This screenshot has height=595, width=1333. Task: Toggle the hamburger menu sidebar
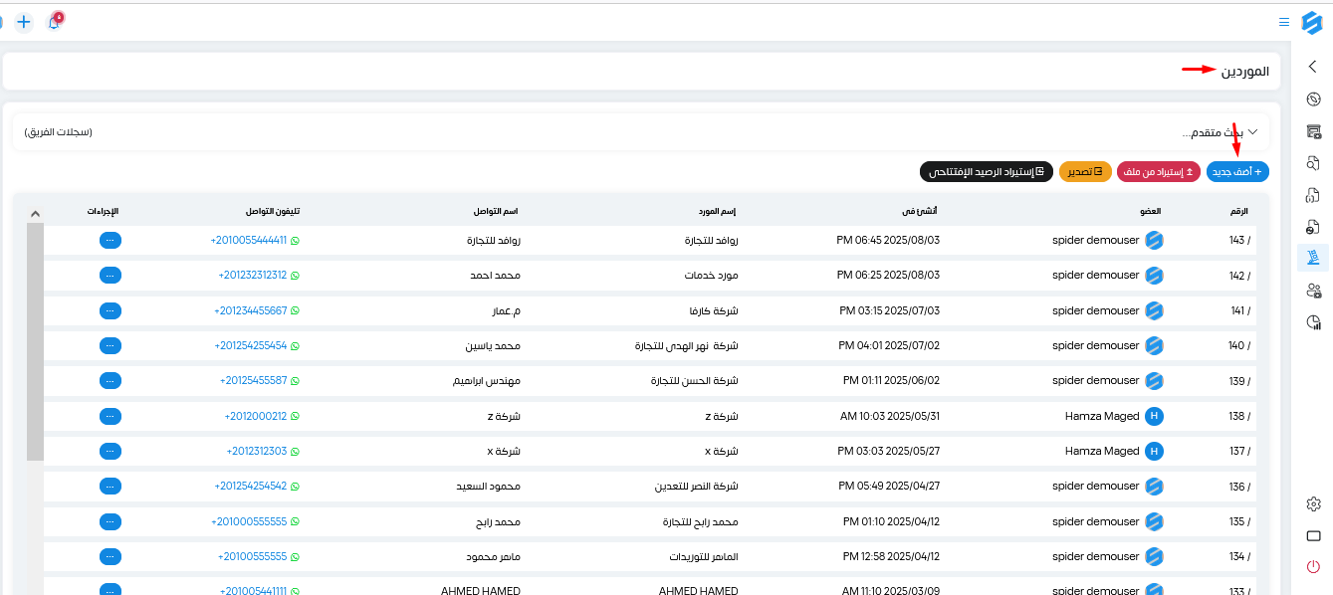pyautogui.click(x=1283, y=21)
